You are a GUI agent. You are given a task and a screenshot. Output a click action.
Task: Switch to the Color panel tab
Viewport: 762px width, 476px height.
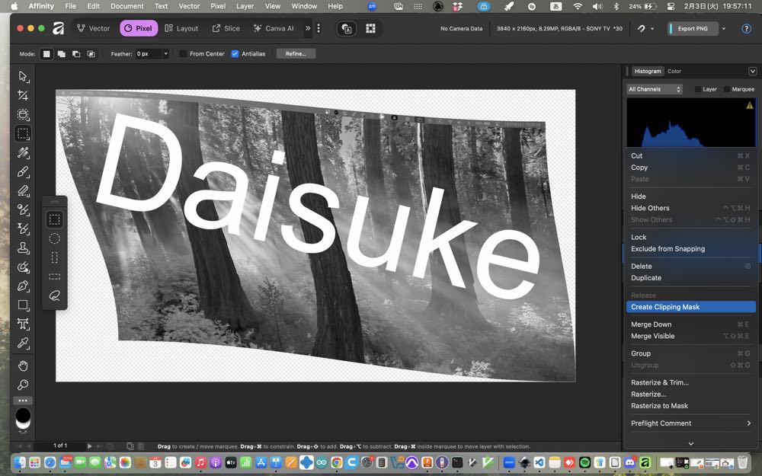(x=674, y=72)
